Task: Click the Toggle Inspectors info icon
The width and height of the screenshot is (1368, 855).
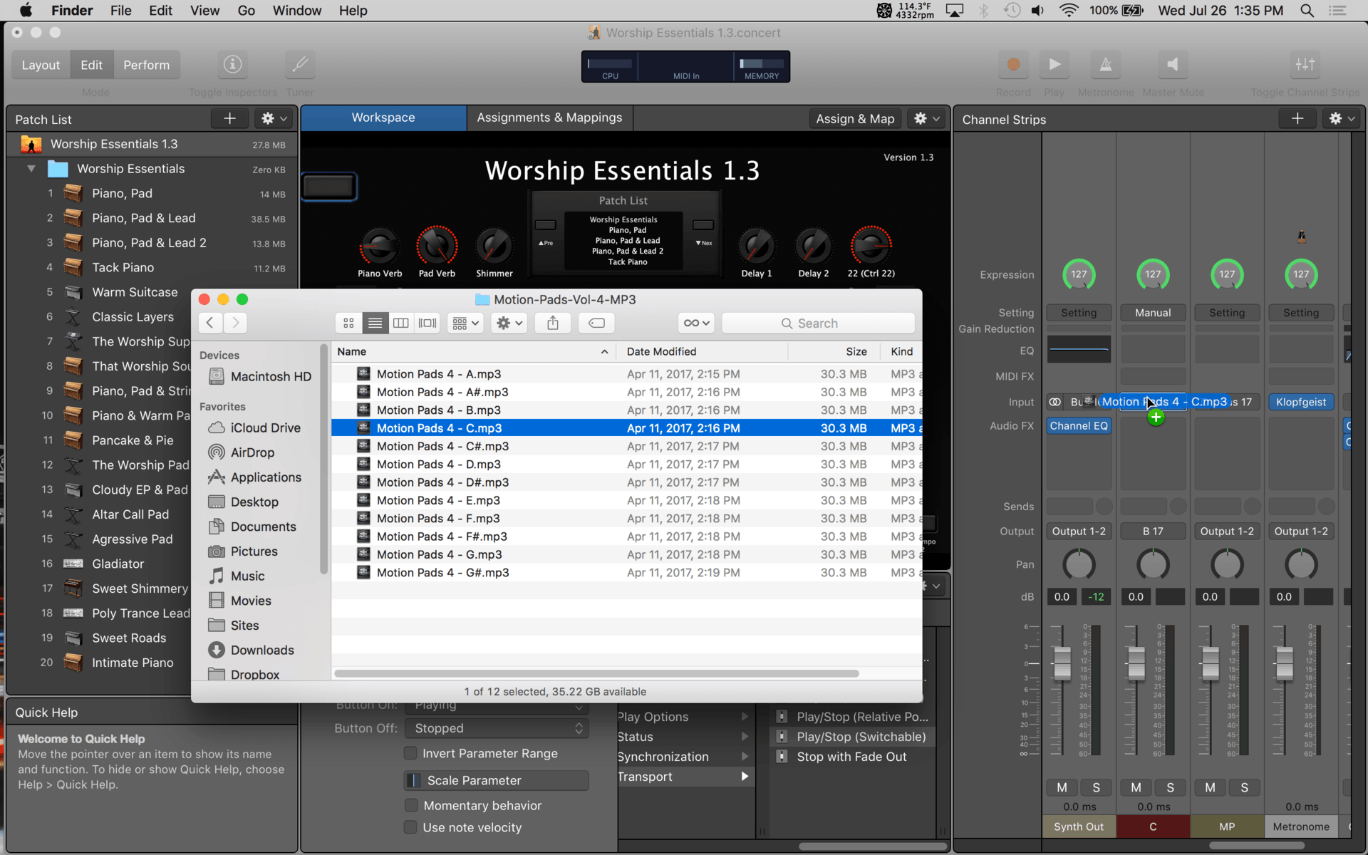Action: tap(232, 65)
